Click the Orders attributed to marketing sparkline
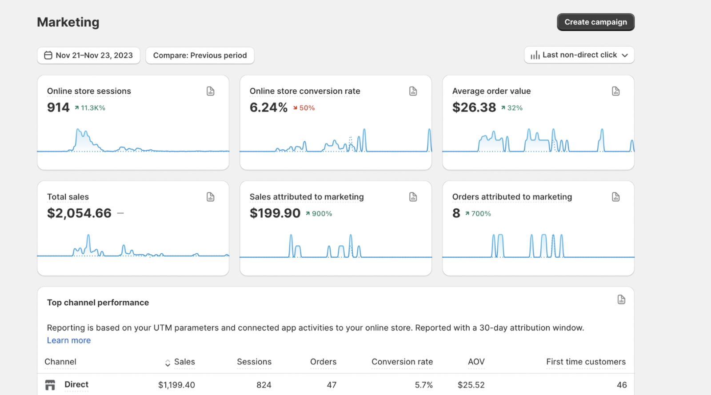Image resolution: width=711 pixels, height=395 pixels. click(539, 246)
